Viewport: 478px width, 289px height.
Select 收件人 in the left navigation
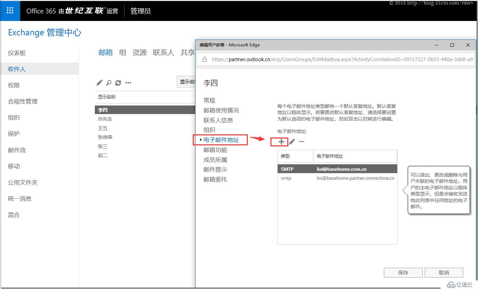(39, 69)
